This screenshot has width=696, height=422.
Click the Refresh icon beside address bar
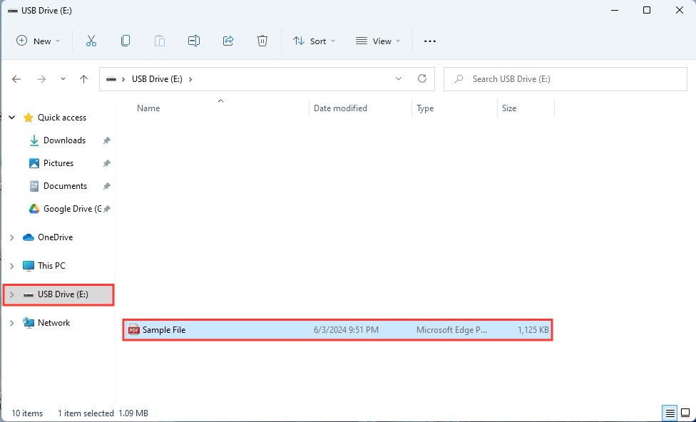[x=422, y=78]
